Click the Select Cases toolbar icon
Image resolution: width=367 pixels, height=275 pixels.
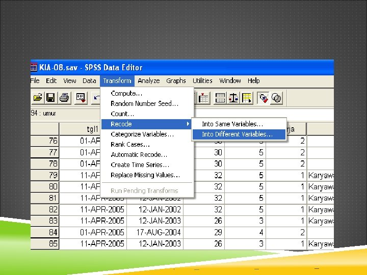point(247,97)
